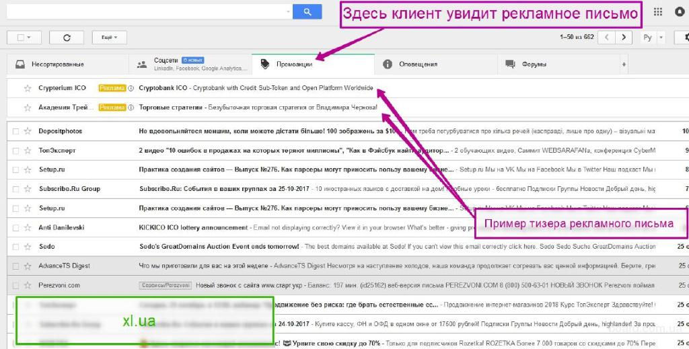Image resolution: width=689 pixels, height=349 pixels.
Task: Tick the Sedo message checkbox
Action: point(16,247)
